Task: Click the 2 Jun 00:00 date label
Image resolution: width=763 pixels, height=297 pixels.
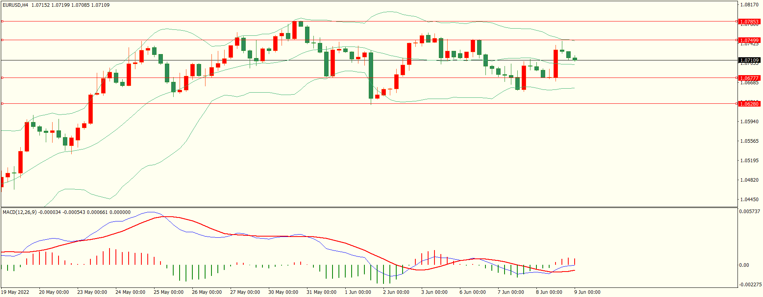Action: click(396, 292)
